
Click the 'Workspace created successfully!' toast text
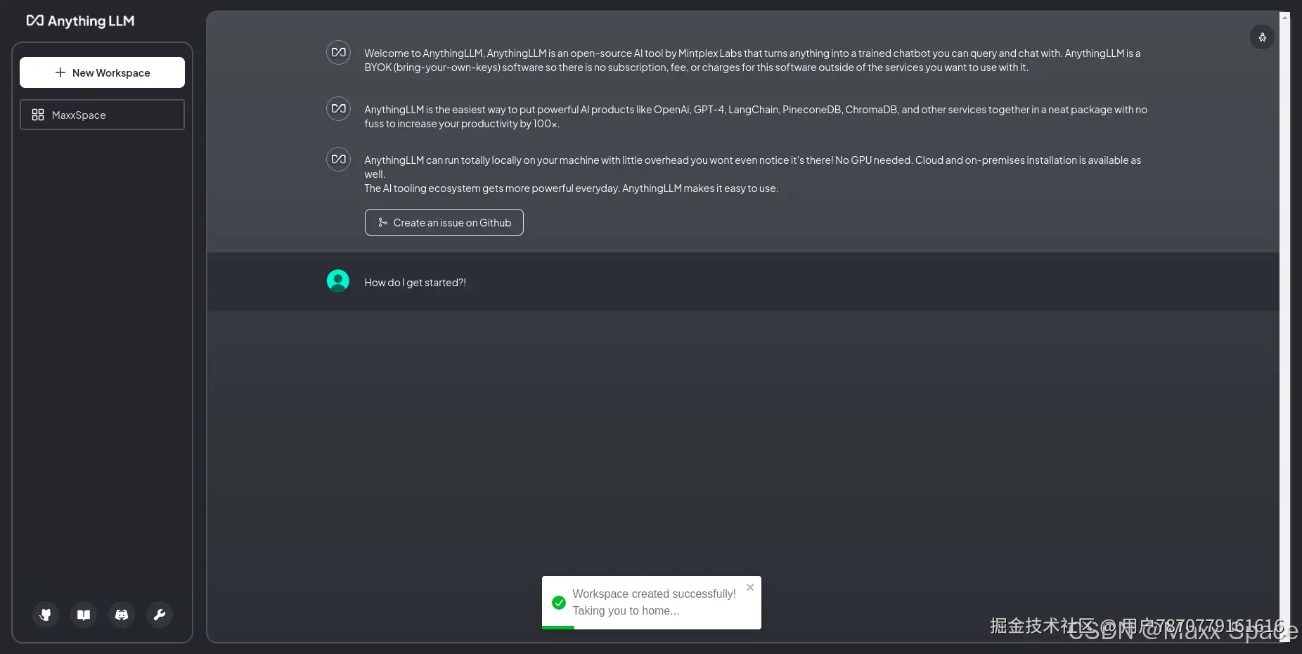click(654, 594)
